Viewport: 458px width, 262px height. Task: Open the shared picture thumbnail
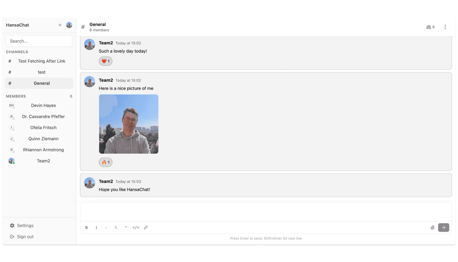(129, 124)
